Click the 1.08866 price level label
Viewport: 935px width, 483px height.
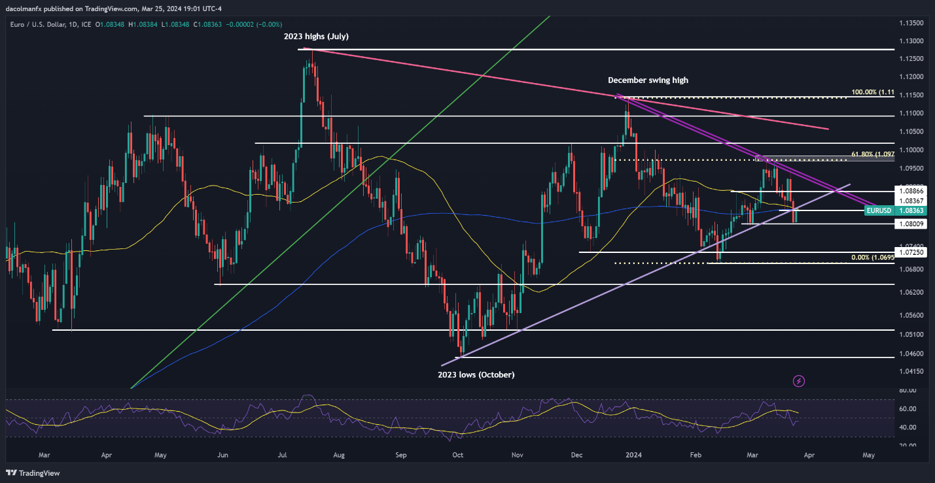coord(911,191)
